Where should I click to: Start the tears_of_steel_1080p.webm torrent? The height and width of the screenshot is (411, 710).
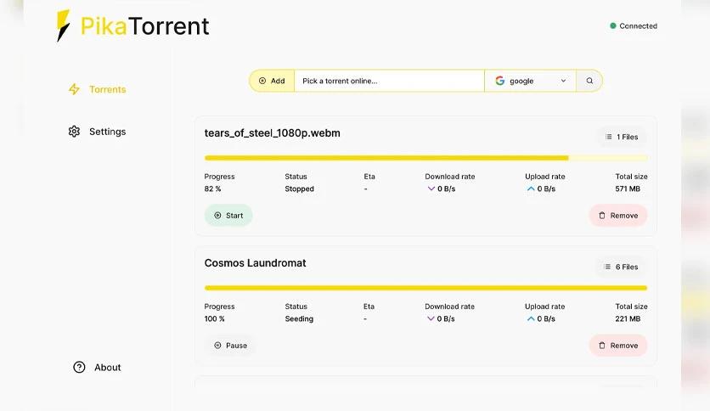pos(228,216)
